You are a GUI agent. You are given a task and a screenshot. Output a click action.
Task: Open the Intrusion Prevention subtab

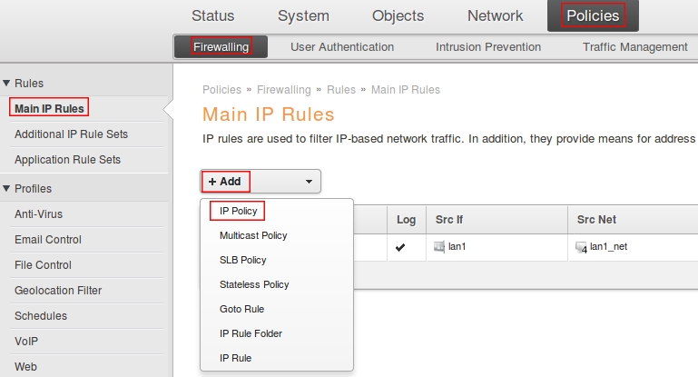point(487,46)
